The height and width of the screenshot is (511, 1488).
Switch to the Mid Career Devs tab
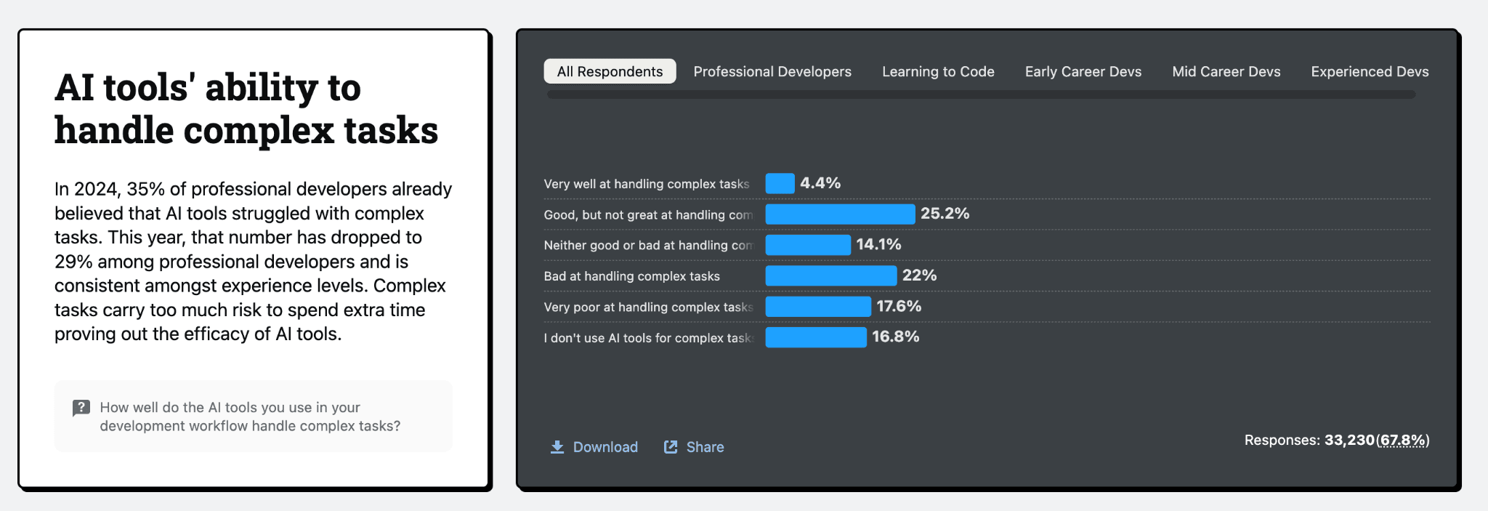(x=1226, y=71)
